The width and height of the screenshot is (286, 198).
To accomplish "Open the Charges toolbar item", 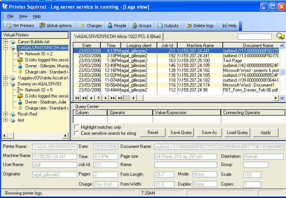I will coord(91,26).
